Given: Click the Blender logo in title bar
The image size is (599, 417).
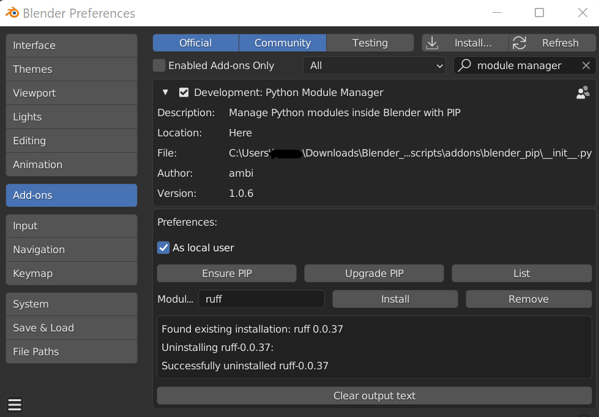Looking at the screenshot, I should 12,13.
